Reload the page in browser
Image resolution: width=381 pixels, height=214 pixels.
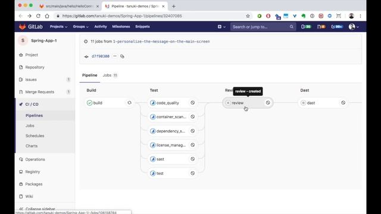(38, 16)
